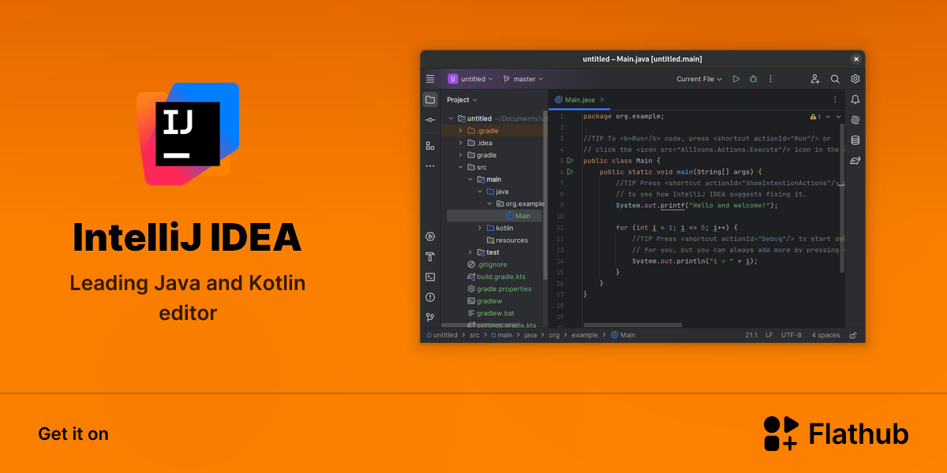947x473 pixels.
Task: Open the Problems tool window icon
Action: [430, 297]
